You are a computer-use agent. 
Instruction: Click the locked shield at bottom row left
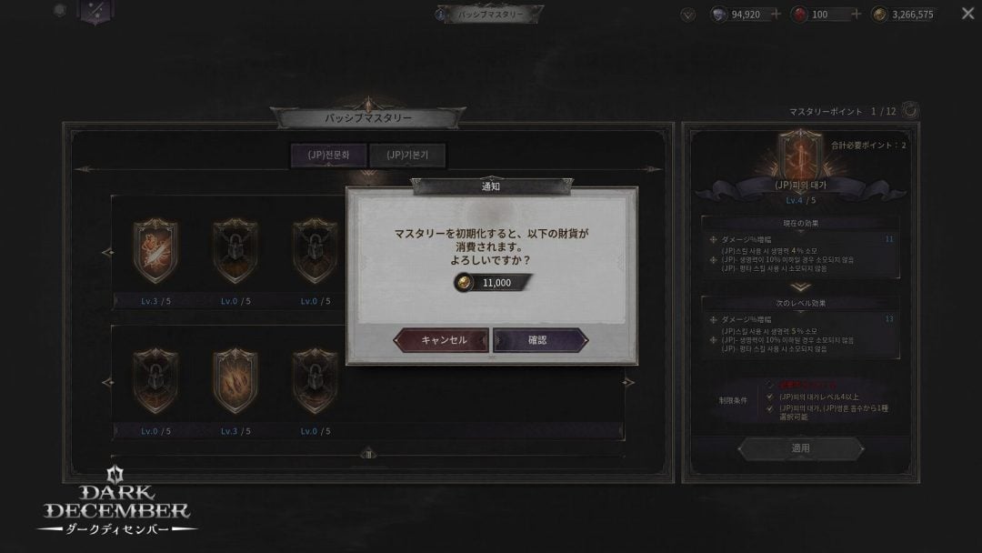coord(155,381)
